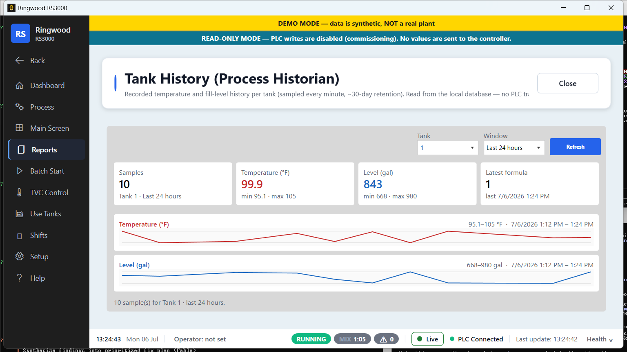
Task: Refresh the tank history data
Action: (x=575, y=147)
